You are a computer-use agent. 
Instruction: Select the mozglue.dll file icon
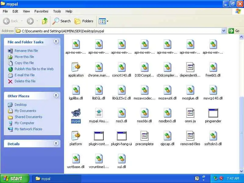pos(190,90)
